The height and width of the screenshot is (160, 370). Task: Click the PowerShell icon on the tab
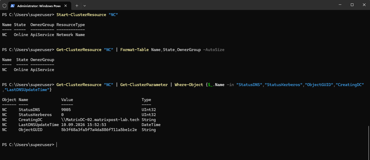[13, 6]
